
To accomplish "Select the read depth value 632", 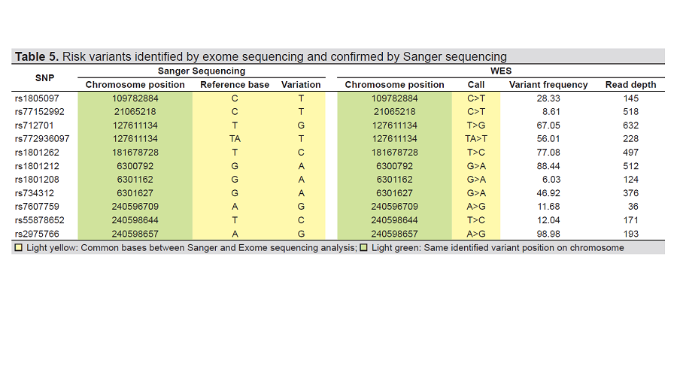I will point(630,126).
